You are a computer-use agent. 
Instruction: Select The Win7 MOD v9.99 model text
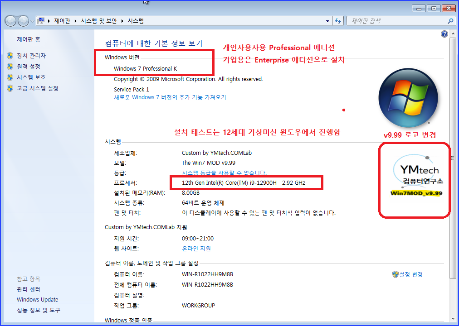[209, 163]
